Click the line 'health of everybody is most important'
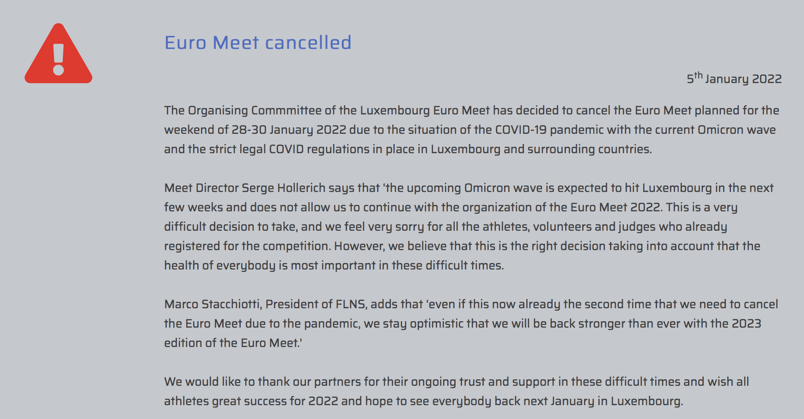 click(334, 265)
